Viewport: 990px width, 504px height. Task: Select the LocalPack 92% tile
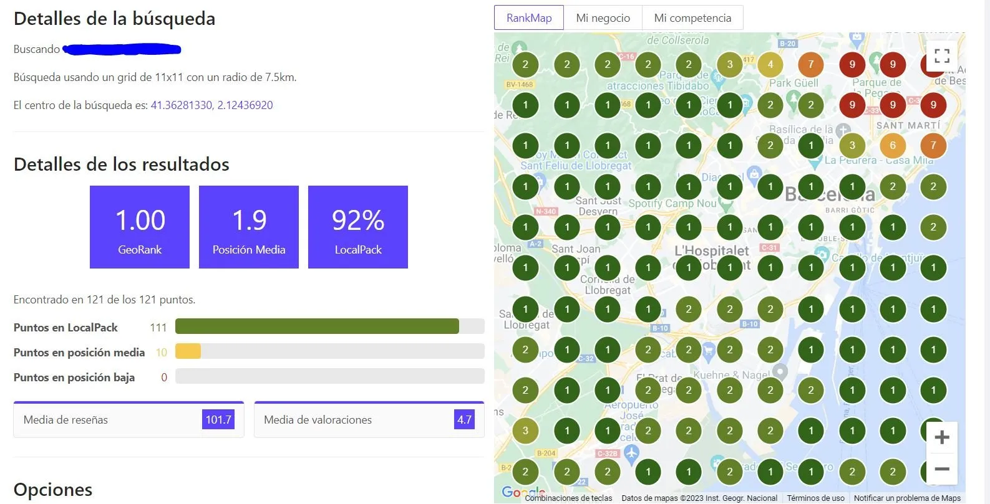(358, 227)
